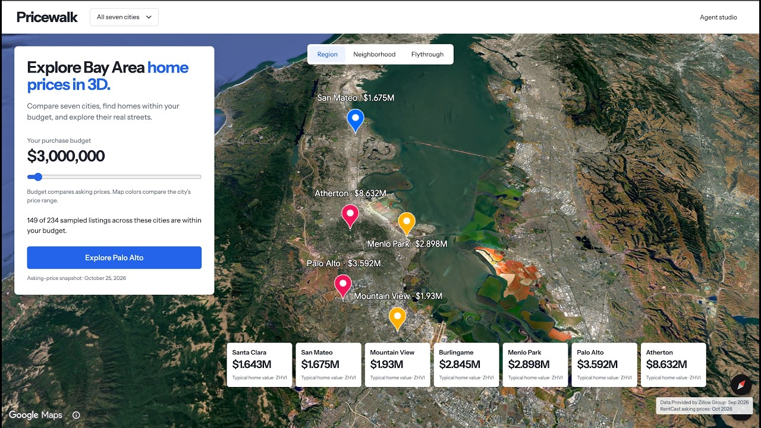Open the Google Maps info icon
This screenshot has width=761, height=428.
pyautogui.click(x=76, y=416)
